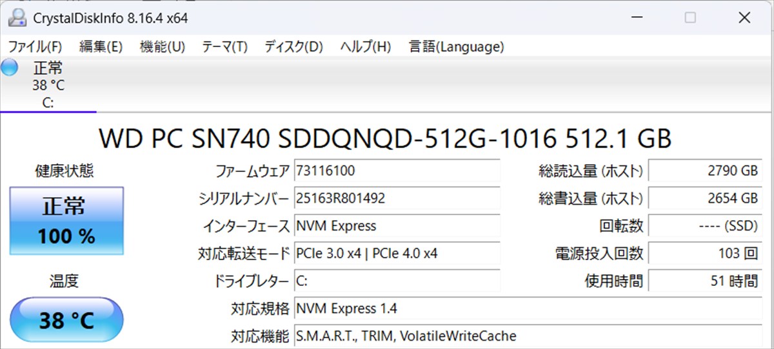Click the CrystalDiskInfo app icon in title bar
The height and width of the screenshot is (349, 774).
pyautogui.click(x=17, y=18)
